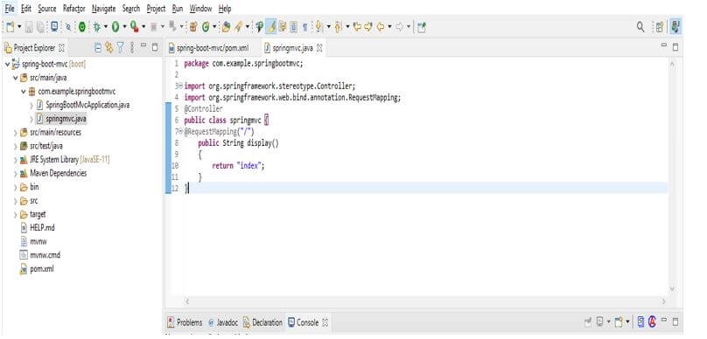Click the Quick Access magnifier icon

tap(640, 27)
